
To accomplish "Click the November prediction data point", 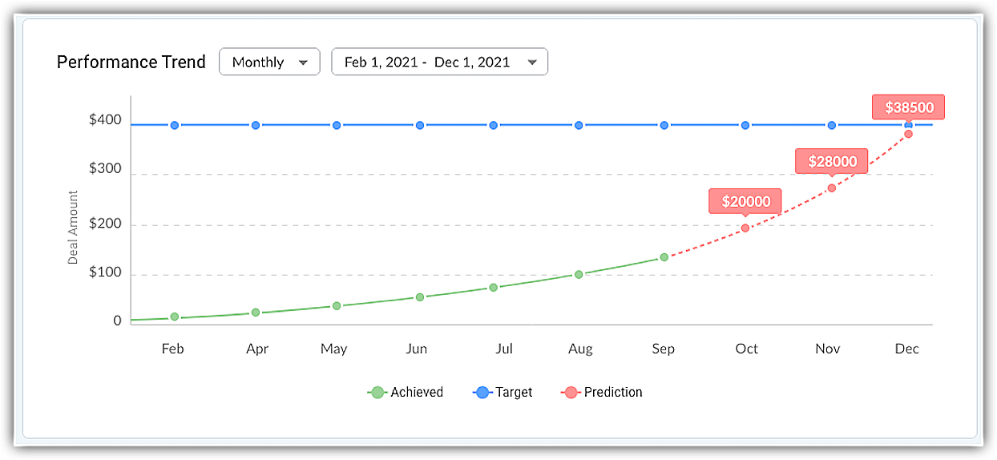I will 832,188.
